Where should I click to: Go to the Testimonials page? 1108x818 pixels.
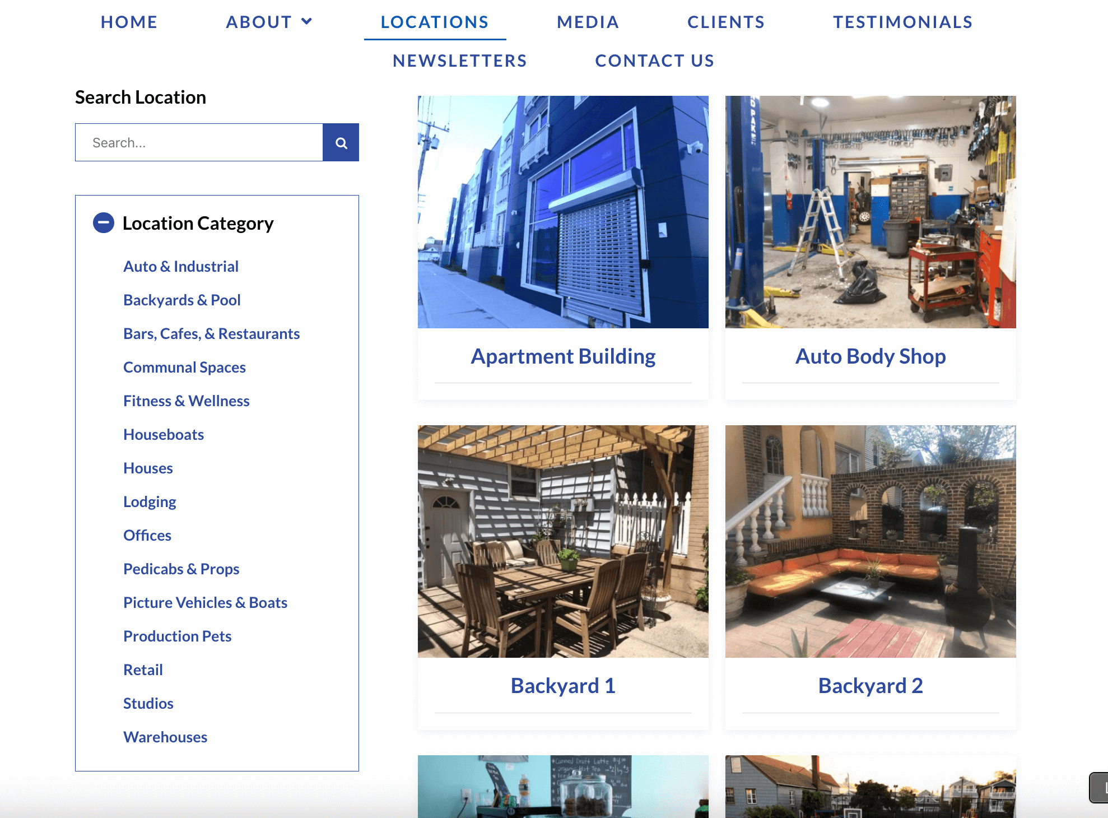[x=902, y=22]
